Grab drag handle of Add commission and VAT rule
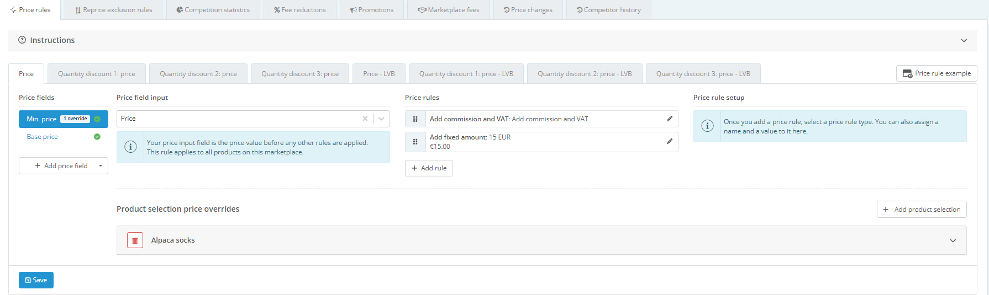This screenshot has width=989, height=295. pos(415,119)
